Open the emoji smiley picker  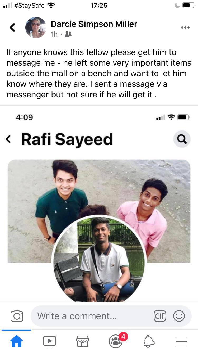tap(179, 316)
